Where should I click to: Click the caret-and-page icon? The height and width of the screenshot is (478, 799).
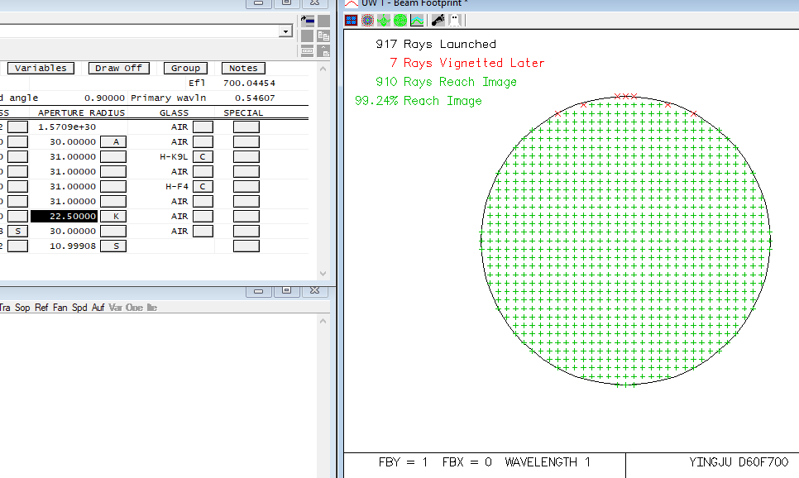(323, 50)
